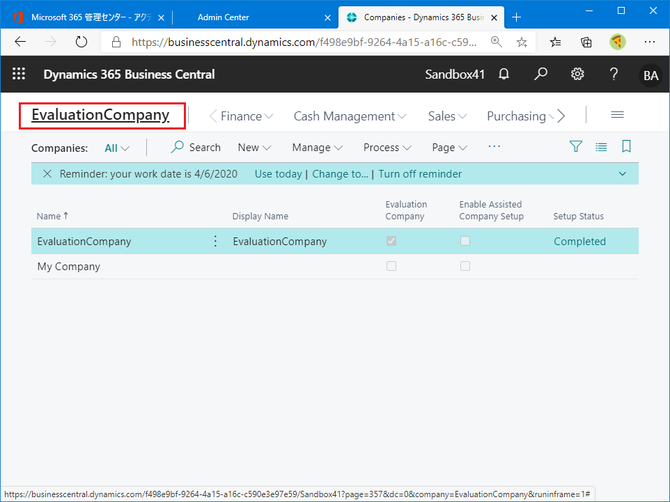
Task: Open the app launcher waffle icon
Action: [19, 74]
